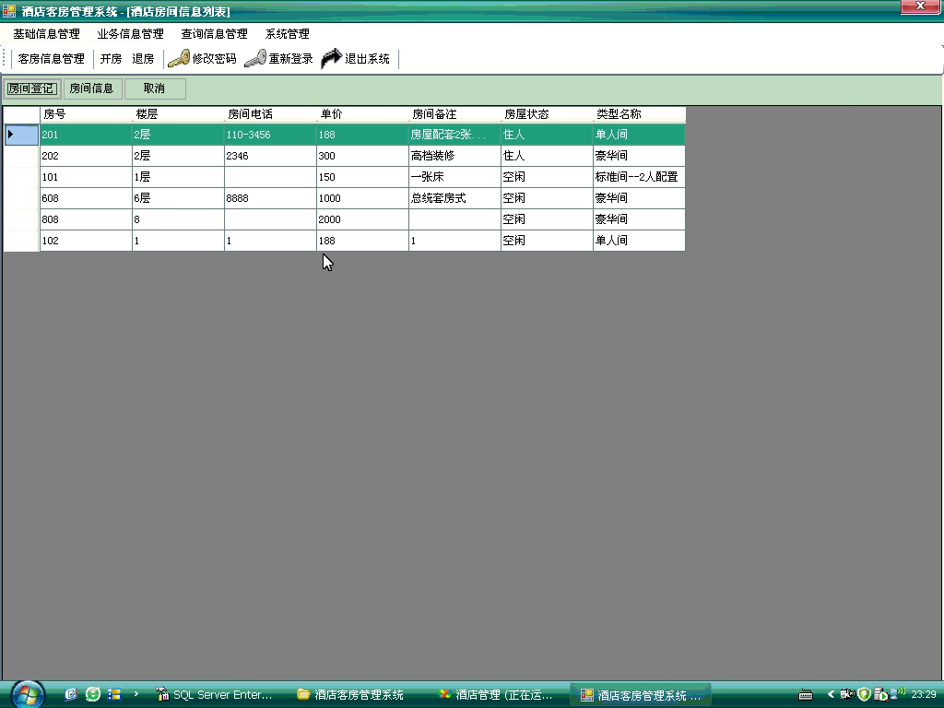Click 退出系统 toolbar label
Image resolution: width=944 pixels, height=708 pixels.
[367, 58]
